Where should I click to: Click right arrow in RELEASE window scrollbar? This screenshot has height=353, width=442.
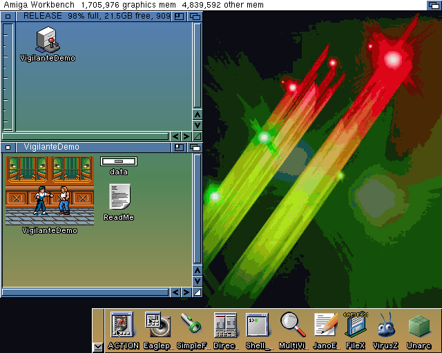tap(186, 137)
